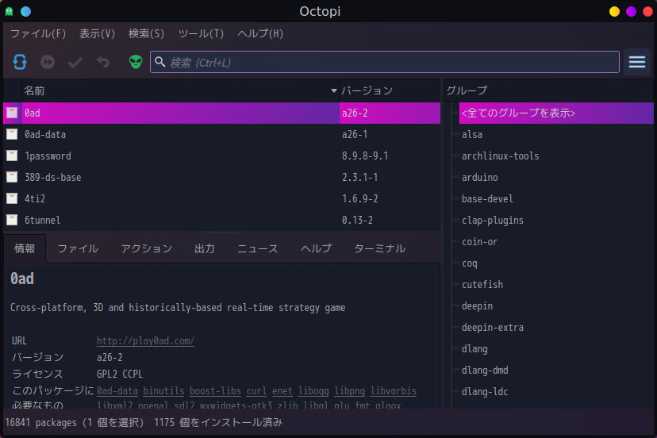657x438 pixels.
Task: Sort by the バージョン column header
Action: (x=390, y=90)
